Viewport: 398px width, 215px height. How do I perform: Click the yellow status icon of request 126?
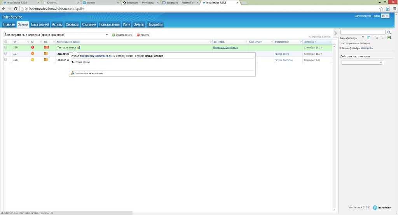click(33, 60)
